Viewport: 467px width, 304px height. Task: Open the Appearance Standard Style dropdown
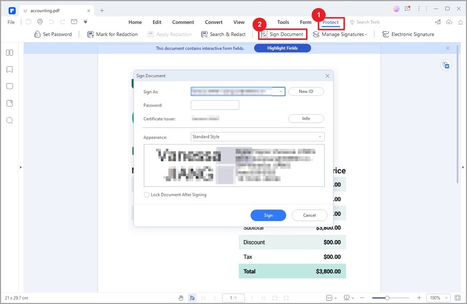[258, 137]
